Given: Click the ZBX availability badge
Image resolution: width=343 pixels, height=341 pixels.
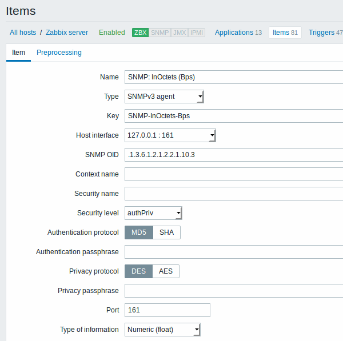Looking at the screenshot, I should (x=140, y=33).
